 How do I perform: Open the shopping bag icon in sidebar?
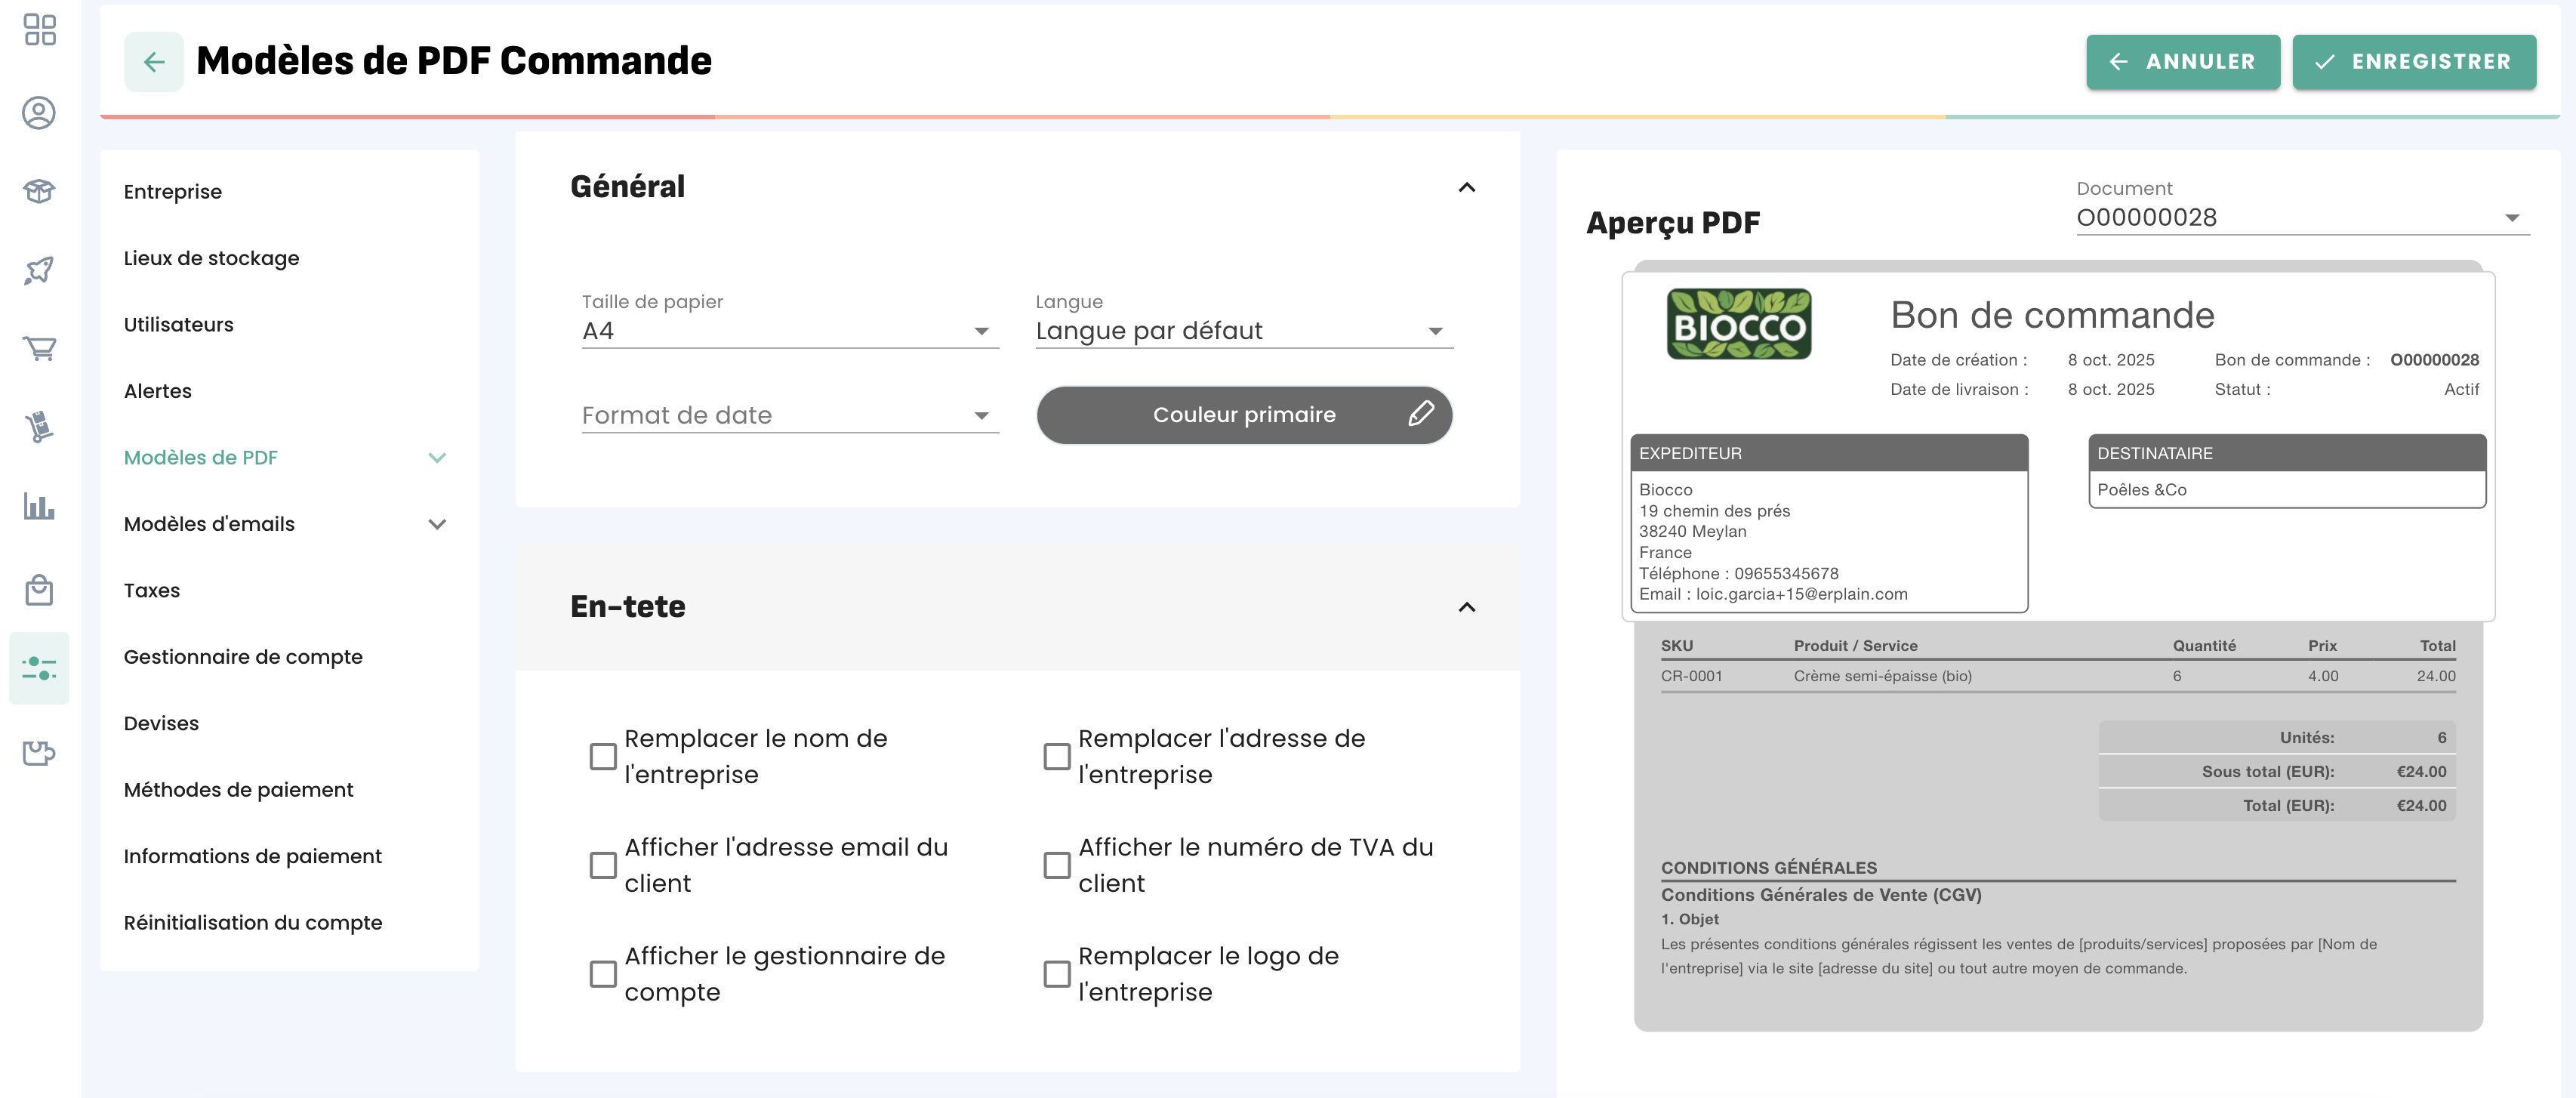point(39,589)
